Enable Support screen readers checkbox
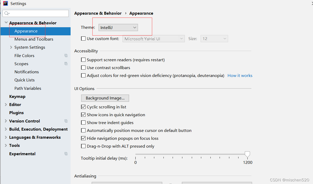Screen dimensions: 313x184 point(83,60)
